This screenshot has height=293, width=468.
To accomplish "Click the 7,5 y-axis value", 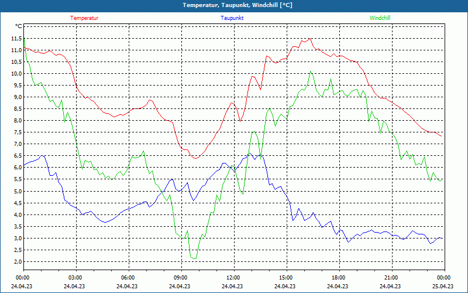I will (x=18, y=132).
